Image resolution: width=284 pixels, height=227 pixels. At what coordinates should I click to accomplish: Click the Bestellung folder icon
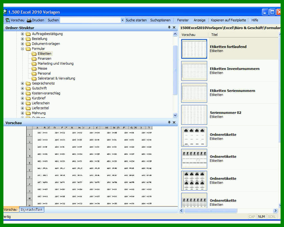pyautogui.click(x=28, y=39)
